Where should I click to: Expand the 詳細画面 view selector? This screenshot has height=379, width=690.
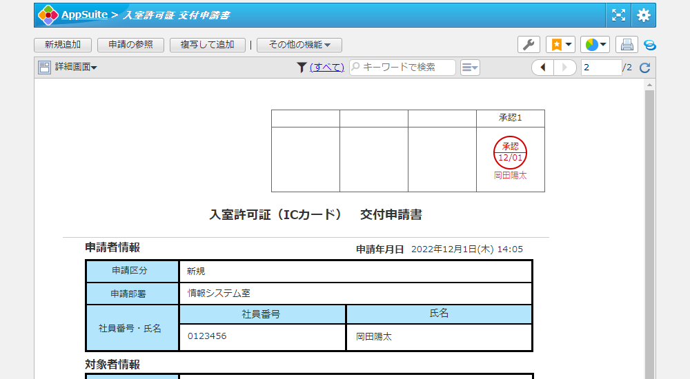(76, 68)
